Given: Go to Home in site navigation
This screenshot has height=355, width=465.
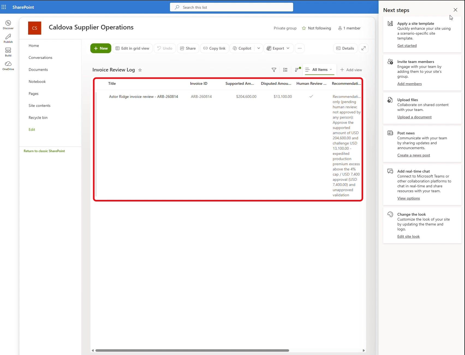Looking at the screenshot, I should (x=34, y=46).
